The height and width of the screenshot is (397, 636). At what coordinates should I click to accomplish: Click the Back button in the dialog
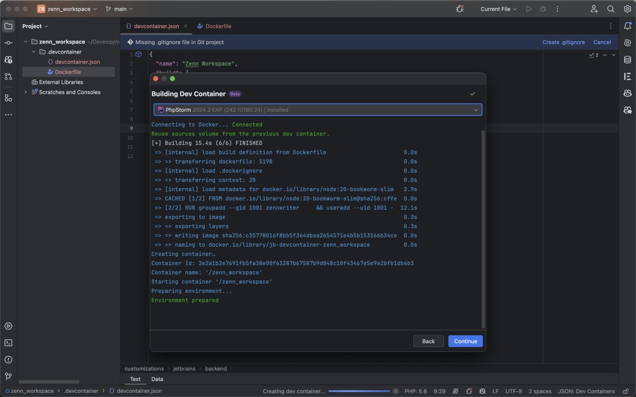428,341
